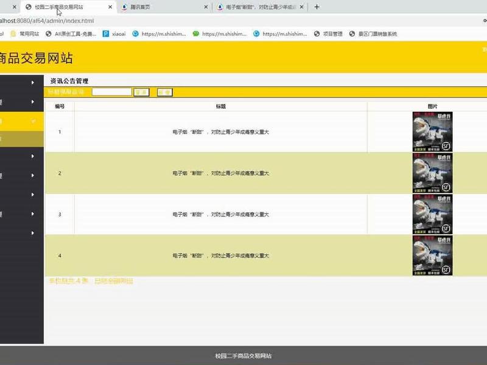Expand the last sidebar menu arrow
Image resolution: width=487 pixels, height=365 pixels.
pos(33,233)
